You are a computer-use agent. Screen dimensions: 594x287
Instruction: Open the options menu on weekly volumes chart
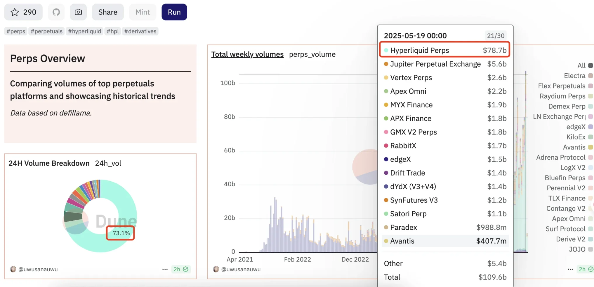point(570,269)
